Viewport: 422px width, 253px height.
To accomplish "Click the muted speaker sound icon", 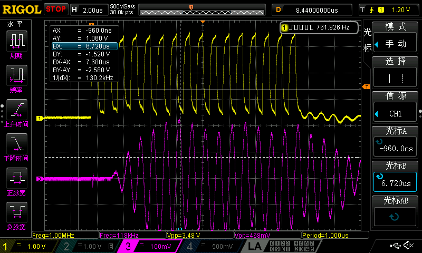I will pos(408,245).
